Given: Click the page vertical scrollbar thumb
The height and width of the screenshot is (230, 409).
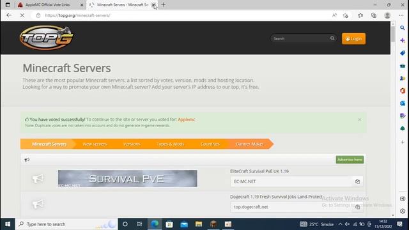Looking at the screenshot, I should [x=393, y=34].
